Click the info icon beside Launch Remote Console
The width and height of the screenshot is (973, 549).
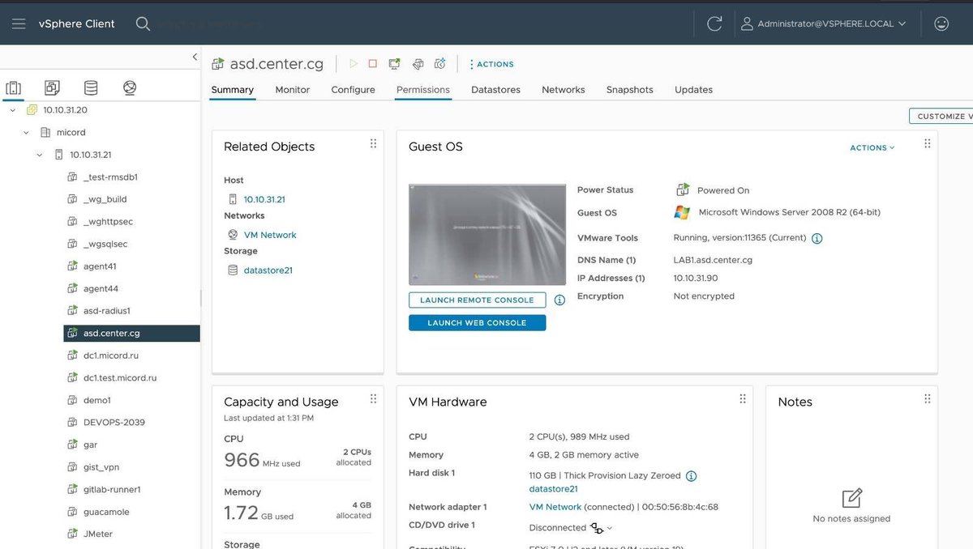[559, 300]
